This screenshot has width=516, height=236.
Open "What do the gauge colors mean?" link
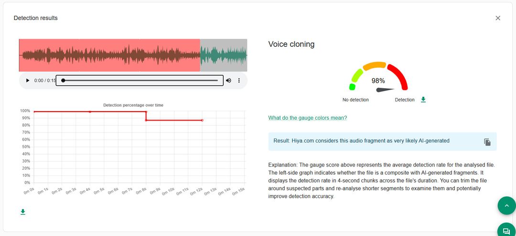308,118
